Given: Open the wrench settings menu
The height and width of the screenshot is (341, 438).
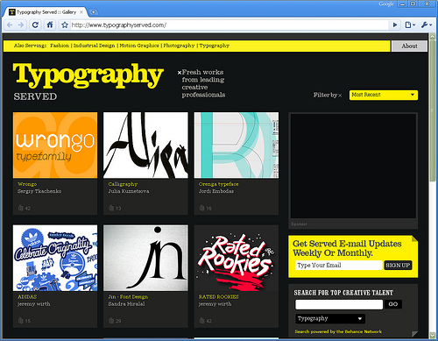Looking at the screenshot, I should 427,25.
